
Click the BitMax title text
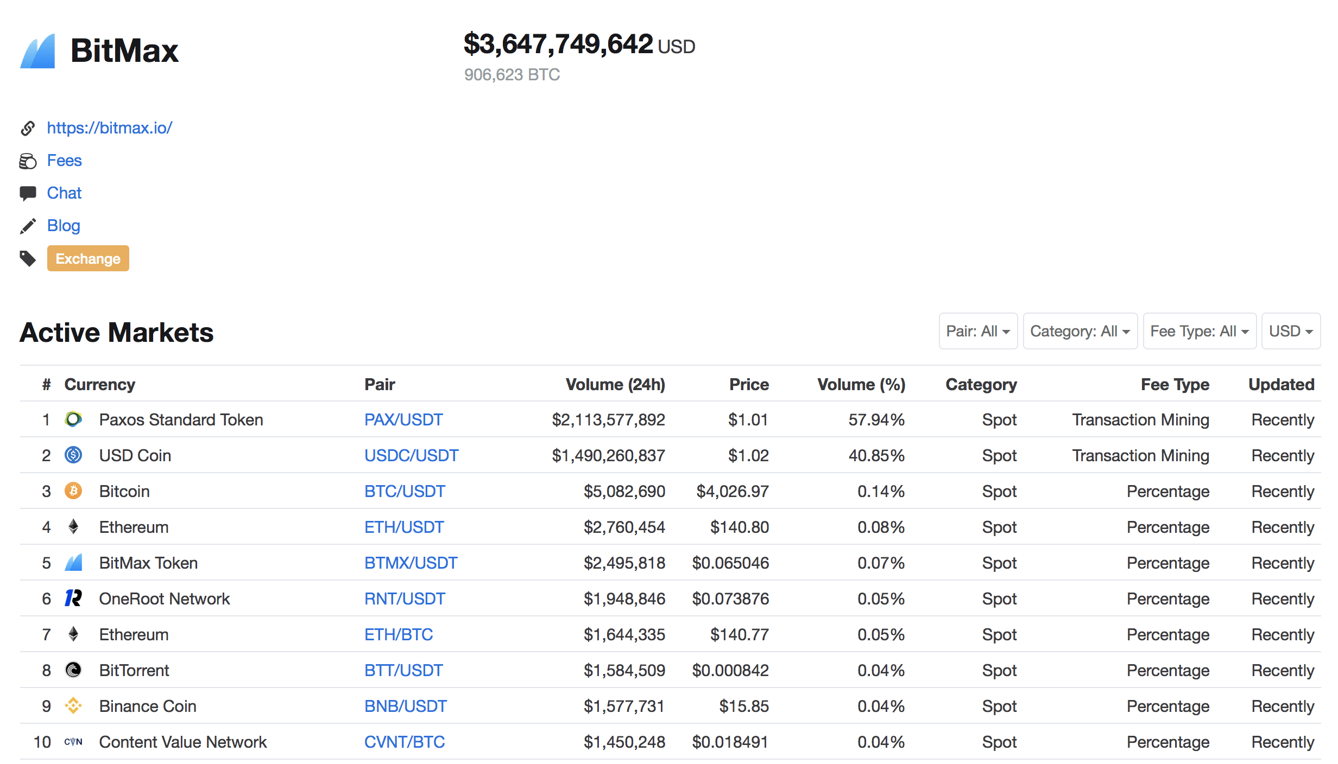[x=124, y=50]
